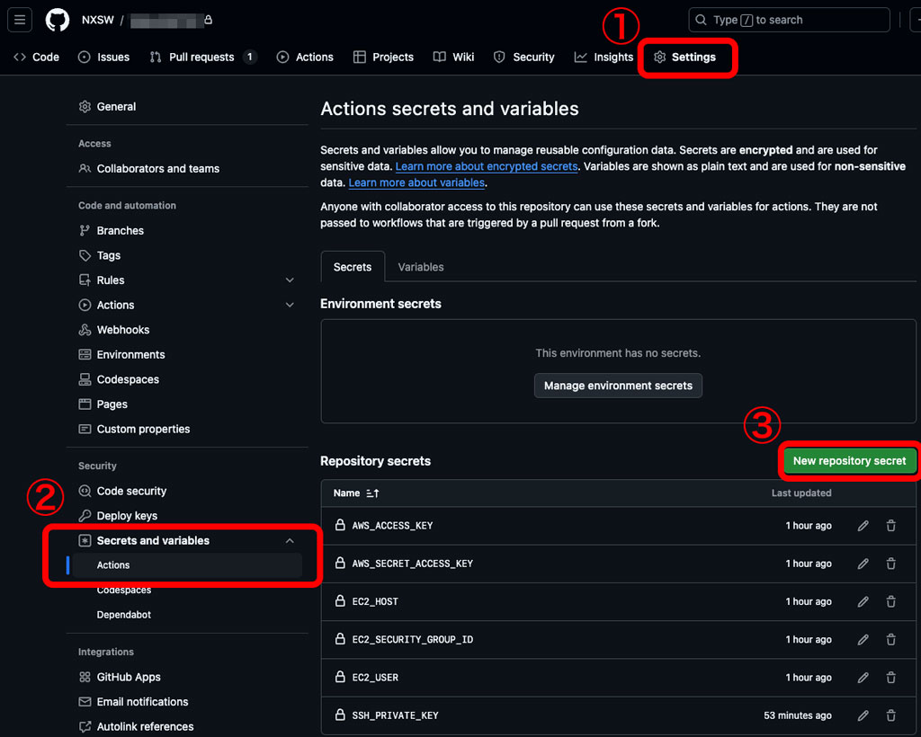Click Manage environment secrets button

click(618, 386)
